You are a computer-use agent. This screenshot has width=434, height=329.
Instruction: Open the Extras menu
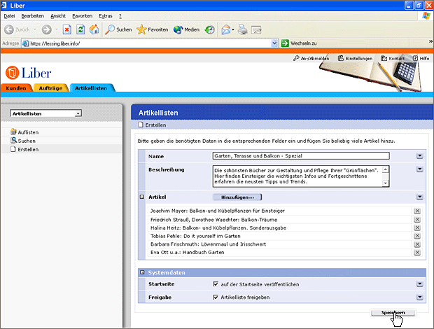coord(106,16)
